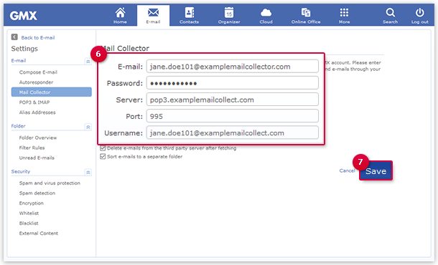
Task: Click the Server input field
Action: (x=233, y=100)
